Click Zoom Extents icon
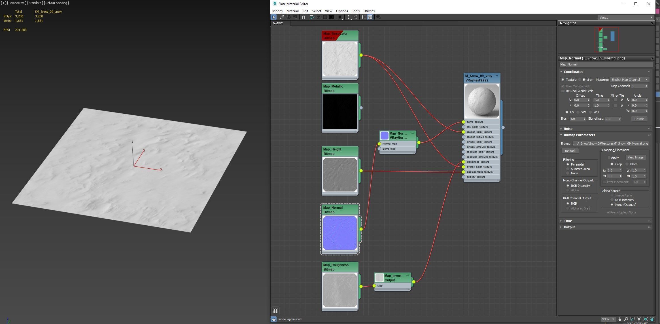 tap(639, 319)
